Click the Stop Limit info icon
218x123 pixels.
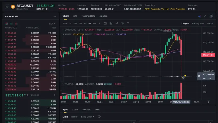(99, 117)
